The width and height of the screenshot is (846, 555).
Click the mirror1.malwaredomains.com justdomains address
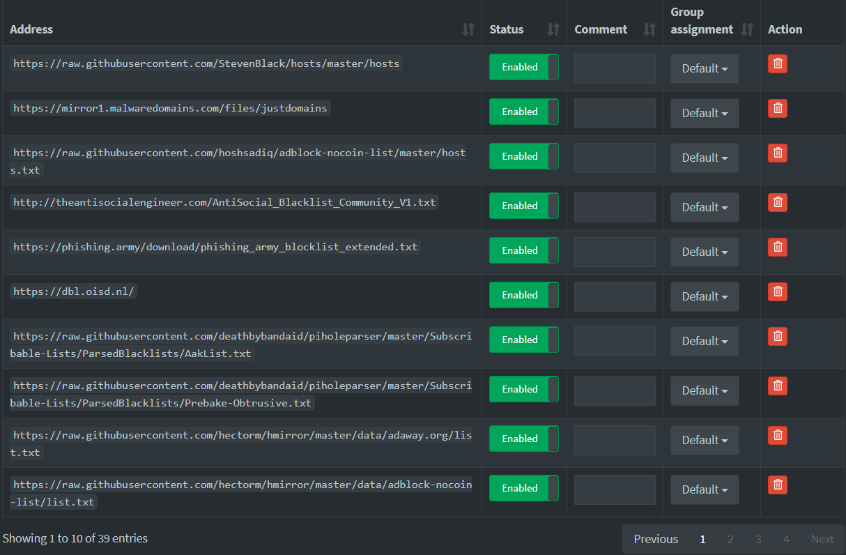tap(170, 108)
